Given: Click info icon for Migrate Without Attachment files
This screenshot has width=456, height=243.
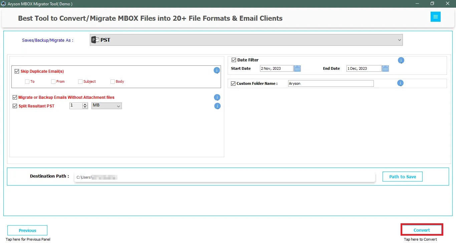Looking at the screenshot, I should [x=217, y=97].
